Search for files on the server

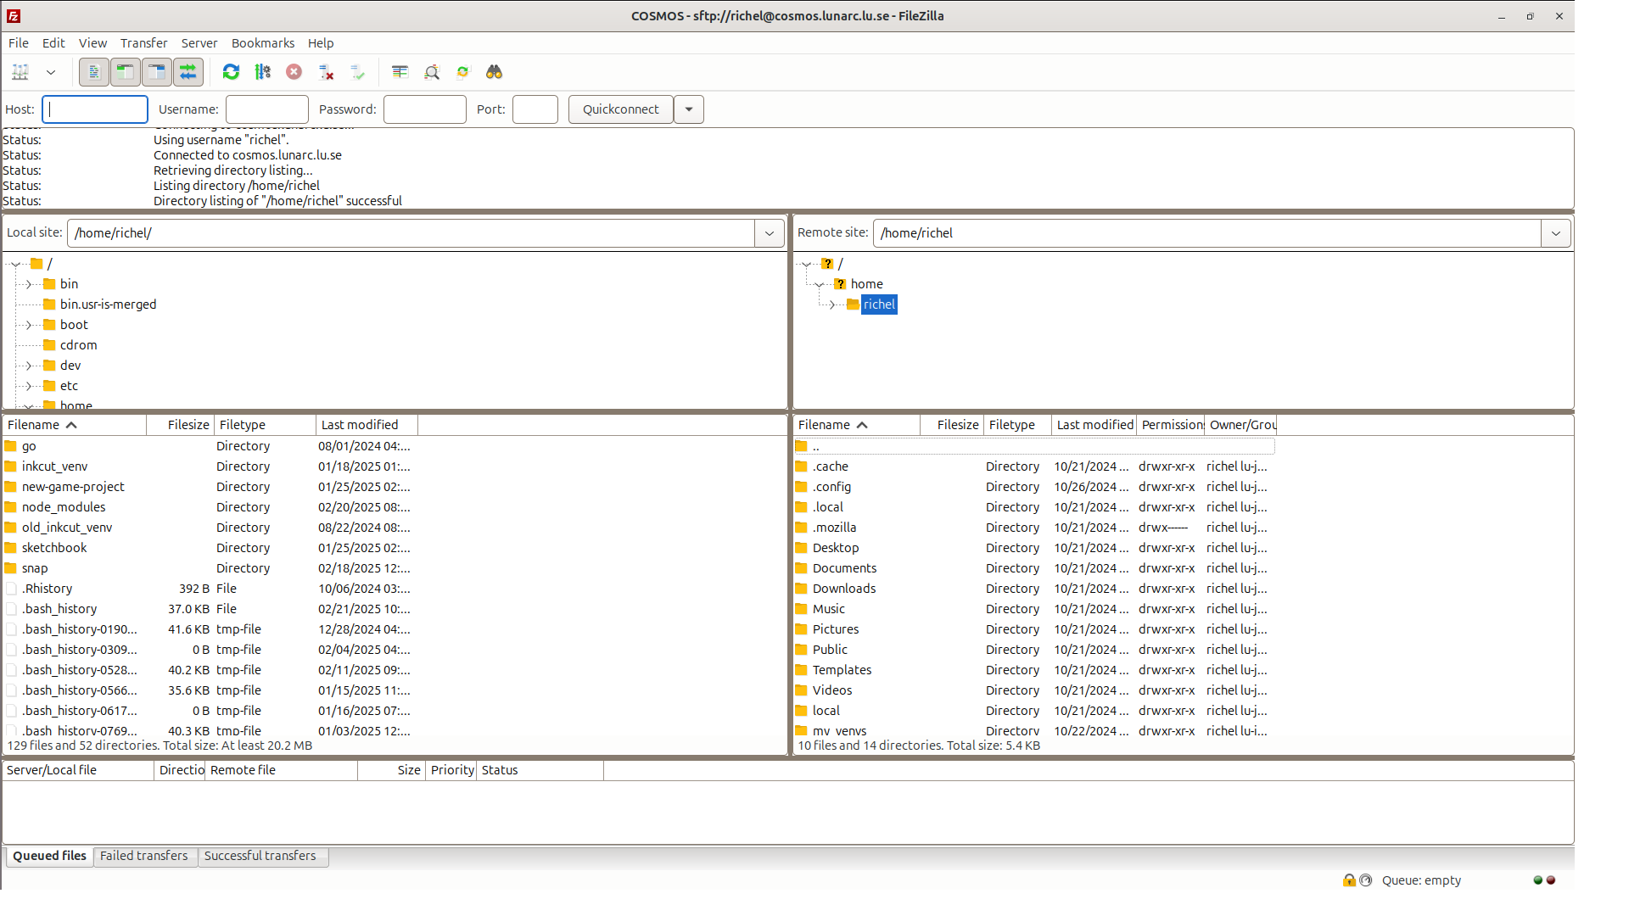tap(495, 72)
